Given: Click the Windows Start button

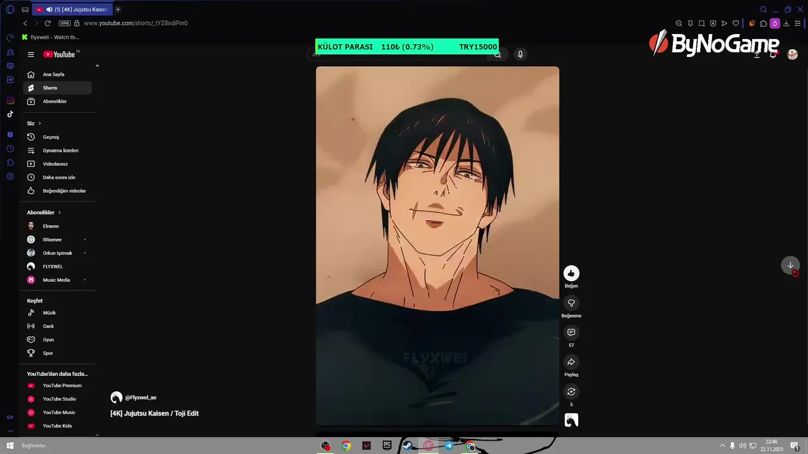Looking at the screenshot, I should [10, 446].
